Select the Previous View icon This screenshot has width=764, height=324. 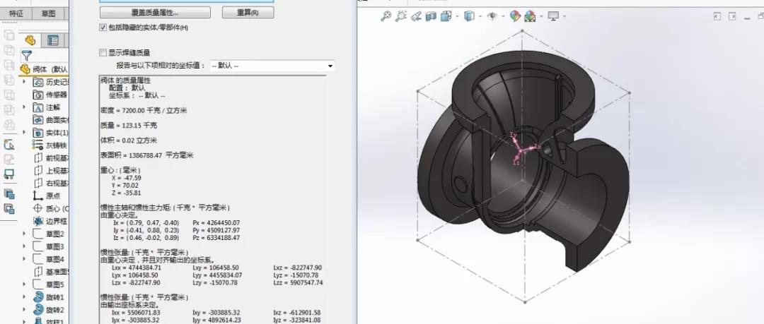(417, 16)
